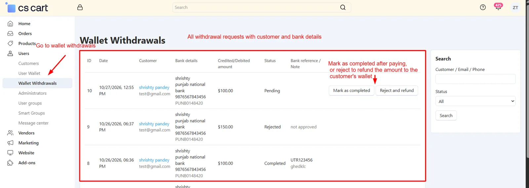Click the Rejected status cell
The height and width of the screenshot is (188, 529).
tap(272, 127)
